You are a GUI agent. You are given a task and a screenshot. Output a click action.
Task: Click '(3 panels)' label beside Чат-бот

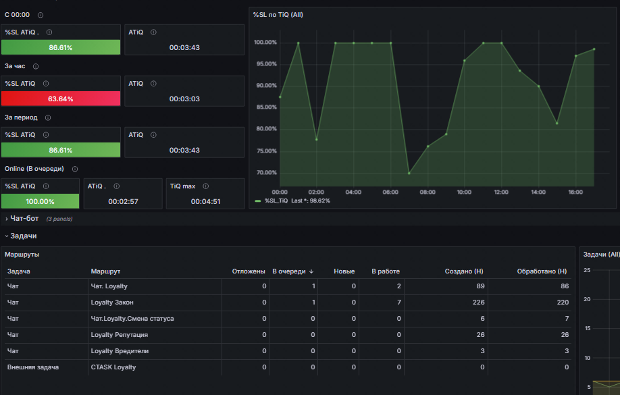[x=59, y=219]
